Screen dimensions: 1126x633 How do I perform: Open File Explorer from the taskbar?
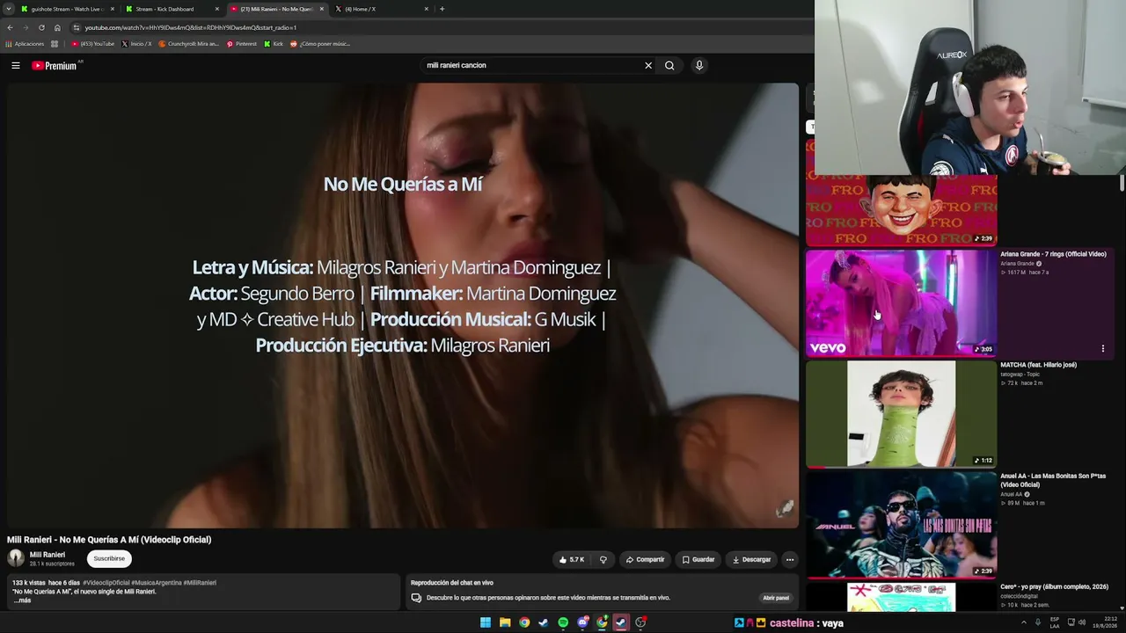point(505,622)
